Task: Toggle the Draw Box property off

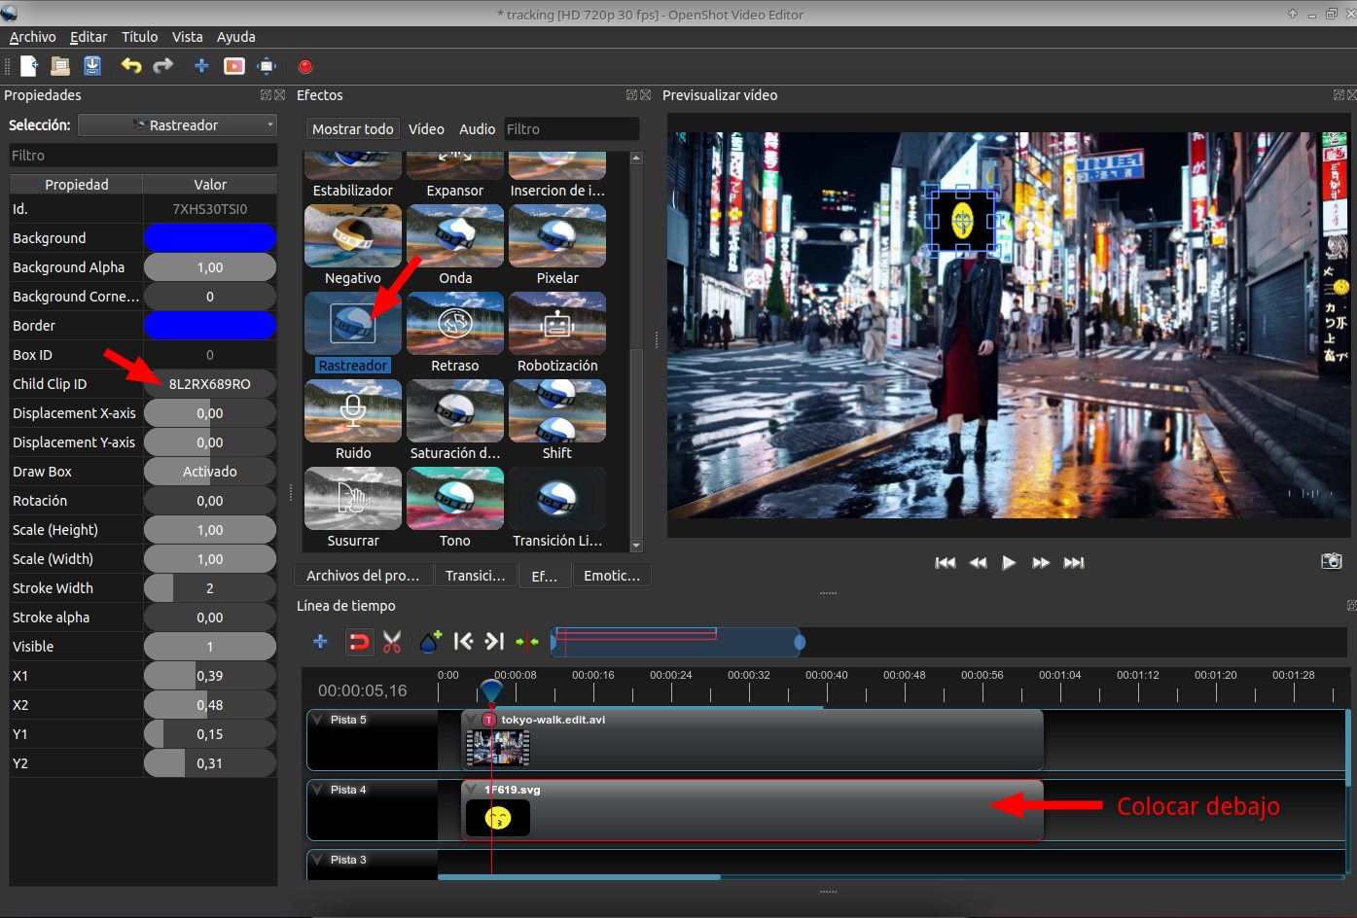Action: (209, 471)
